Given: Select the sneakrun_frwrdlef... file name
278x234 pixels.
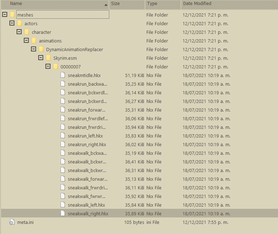Looking at the screenshot, I should (x=88, y=118).
